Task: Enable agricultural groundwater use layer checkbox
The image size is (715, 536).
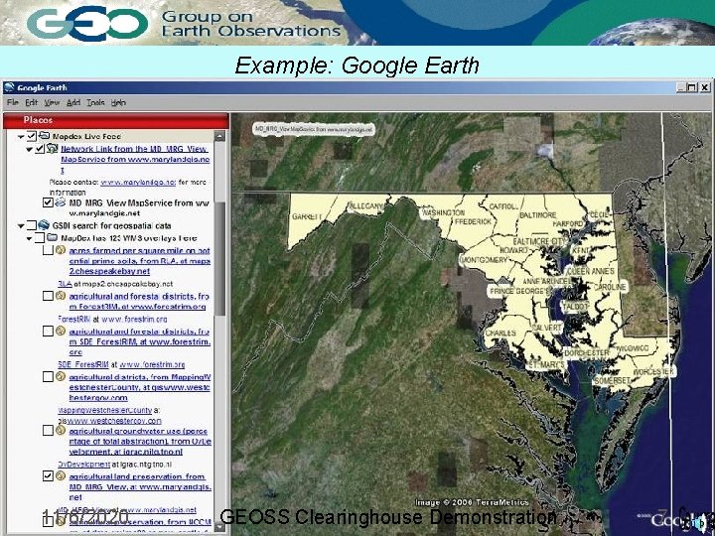Action: pyautogui.click(x=48, y=430)
